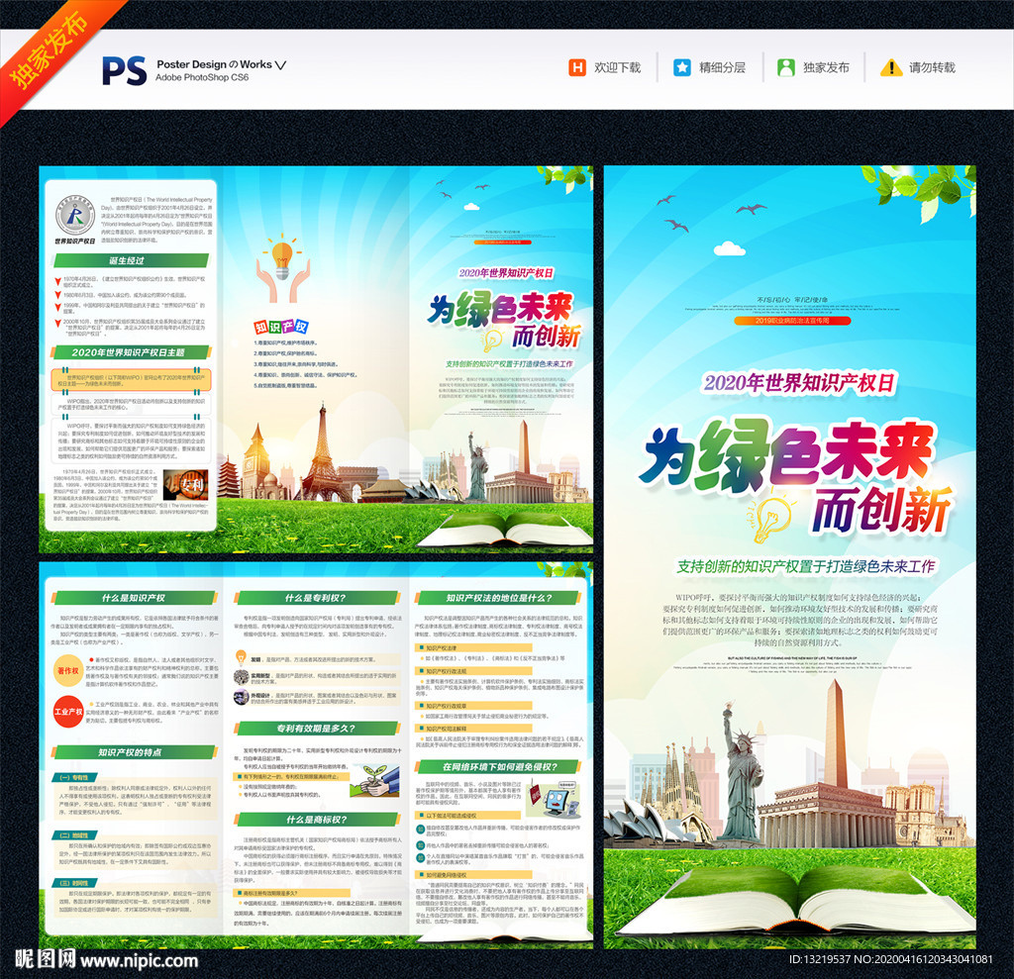The height and width of the screenshot is (979, 1014).
Task: Click the 而创新 large poster title
Action: pyautogui.click(x=881, y=510)
